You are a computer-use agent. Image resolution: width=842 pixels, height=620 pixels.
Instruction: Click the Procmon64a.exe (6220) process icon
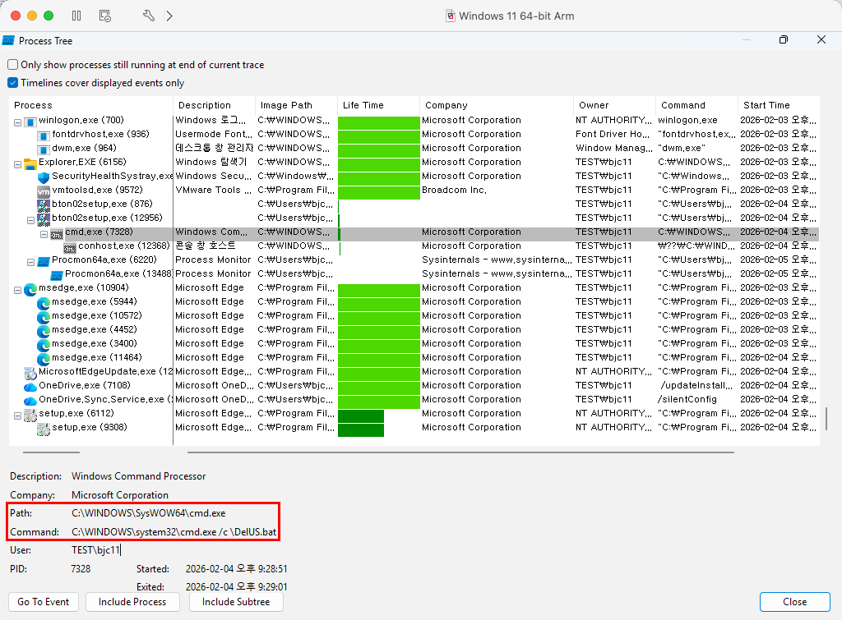pos(44,260)
